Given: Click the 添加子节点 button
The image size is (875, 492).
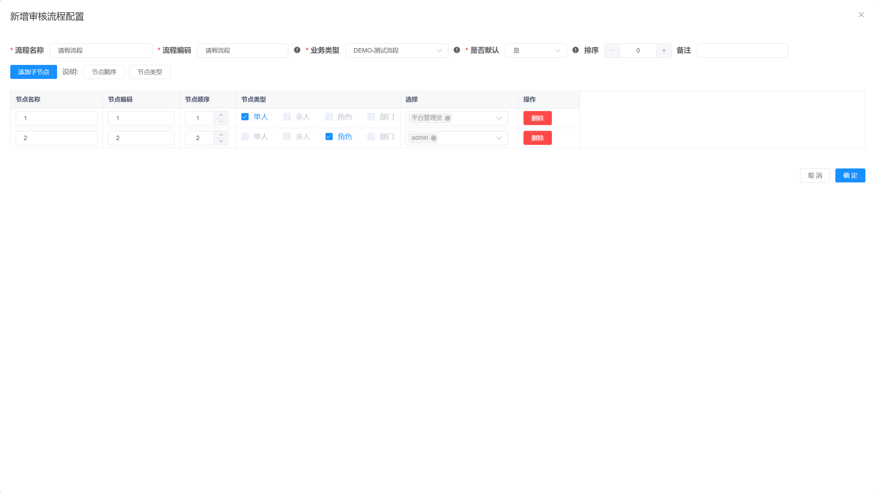Looking at the screenshot, I should [33, 72].
